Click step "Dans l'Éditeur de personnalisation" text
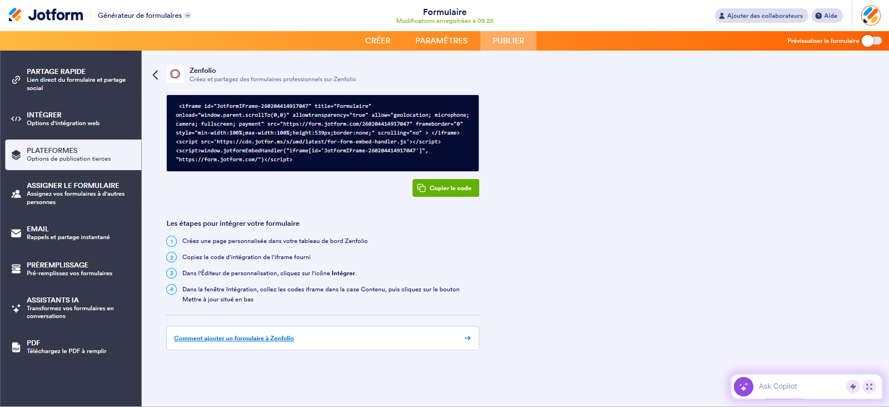 point(269,274)
